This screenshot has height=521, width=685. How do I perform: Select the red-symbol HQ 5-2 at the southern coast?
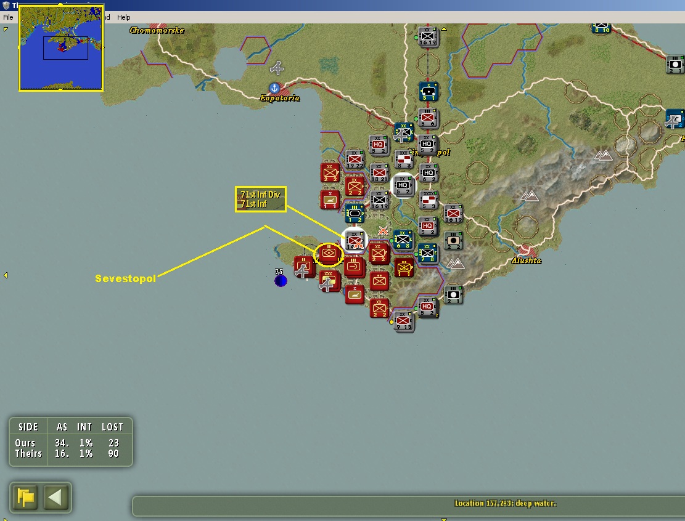(428, 307)
